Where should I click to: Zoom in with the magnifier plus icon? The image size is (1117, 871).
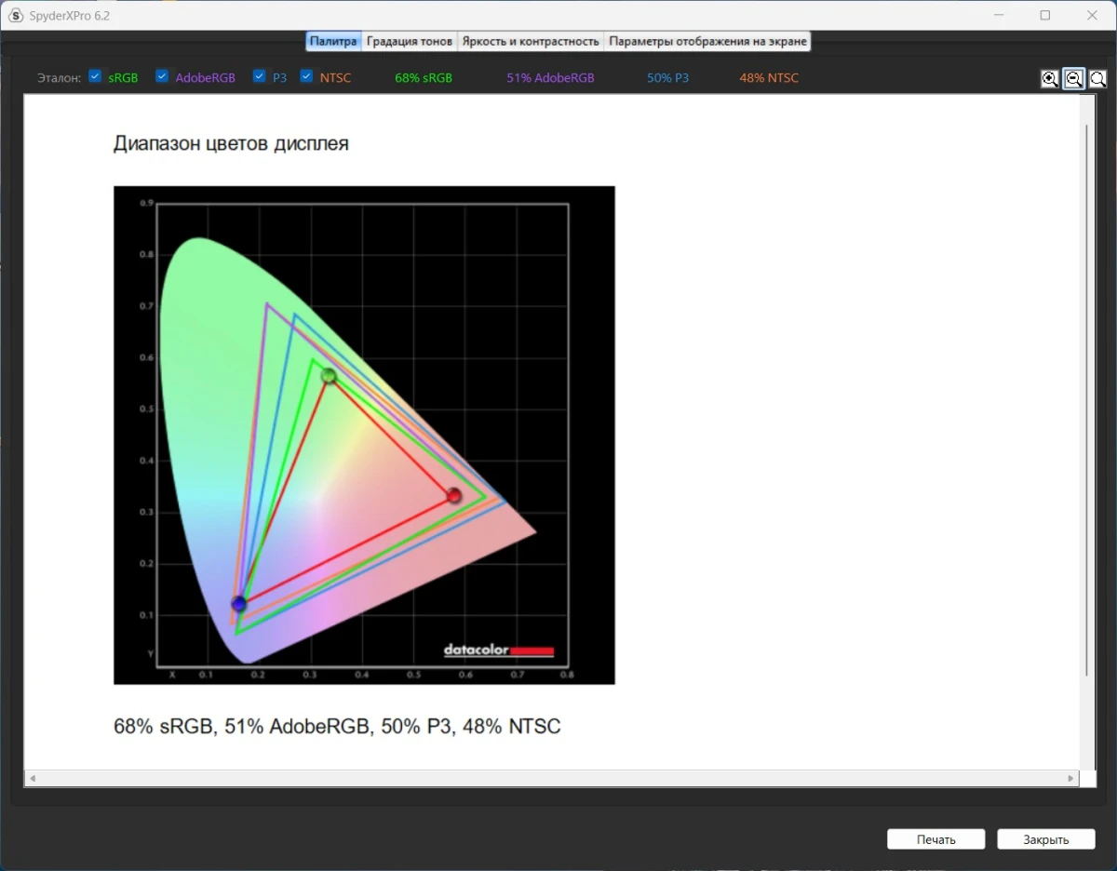(1050, 79)
